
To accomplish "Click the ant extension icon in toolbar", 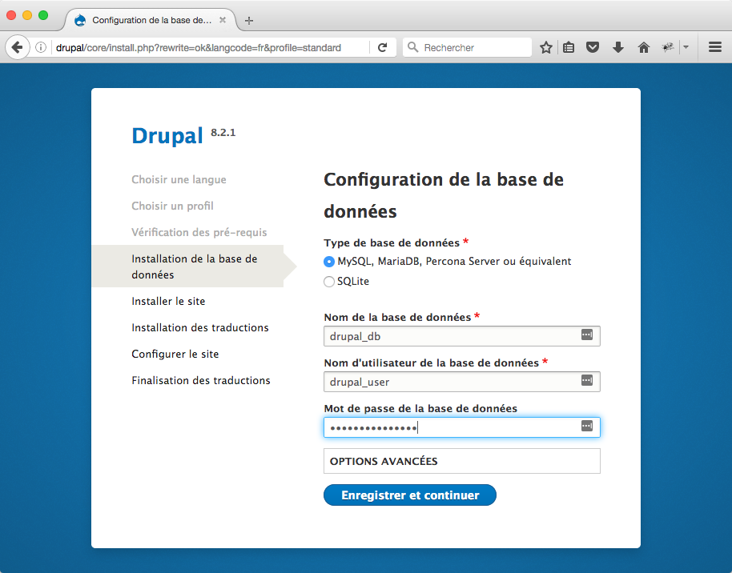I will click(668, 47).
